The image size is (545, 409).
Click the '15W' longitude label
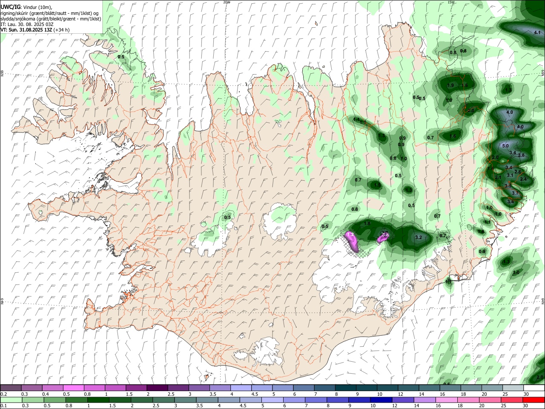(x=450, y=2)
